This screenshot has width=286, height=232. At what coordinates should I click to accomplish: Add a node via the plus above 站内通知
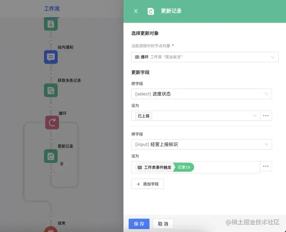tap(51, 40)
